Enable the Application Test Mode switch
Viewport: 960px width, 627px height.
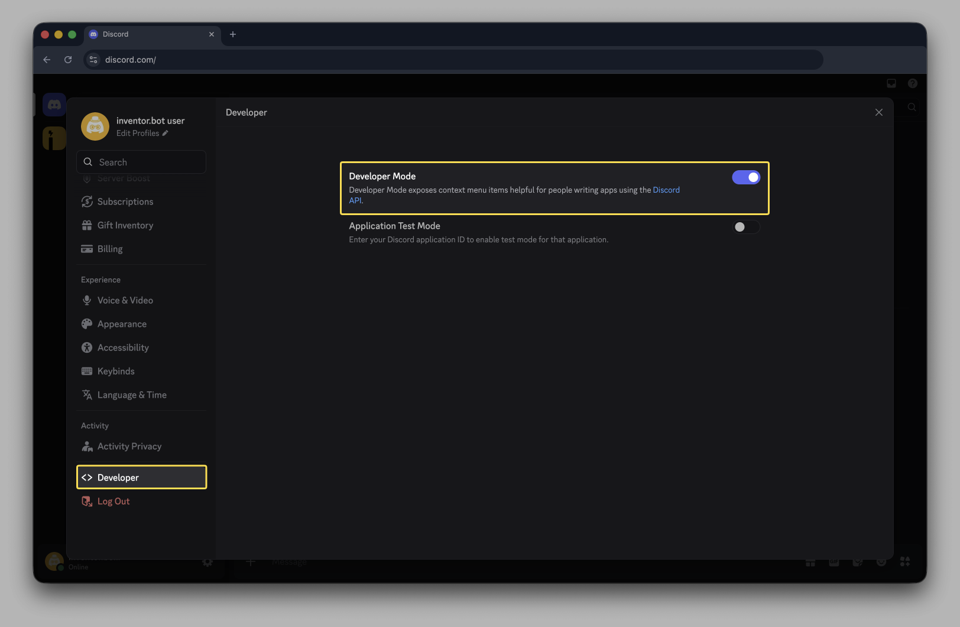click(x=746, y=227)
